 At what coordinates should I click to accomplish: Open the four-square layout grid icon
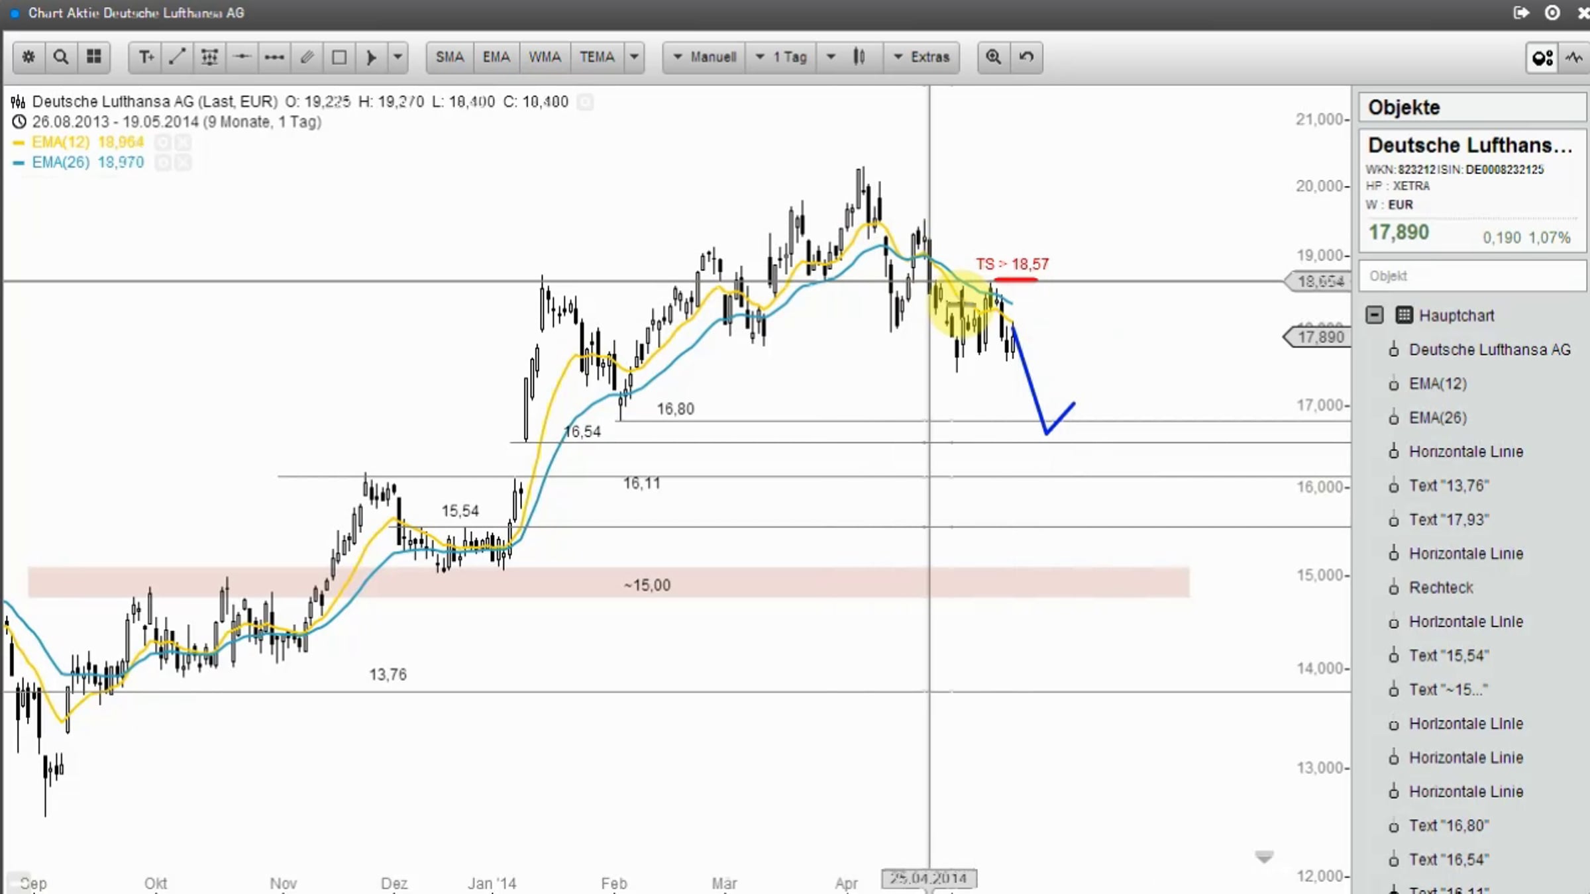point(94,57)
